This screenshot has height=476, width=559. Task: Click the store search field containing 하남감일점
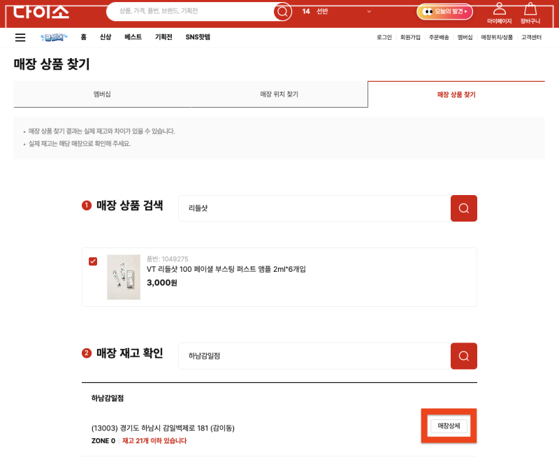[314, 356]
